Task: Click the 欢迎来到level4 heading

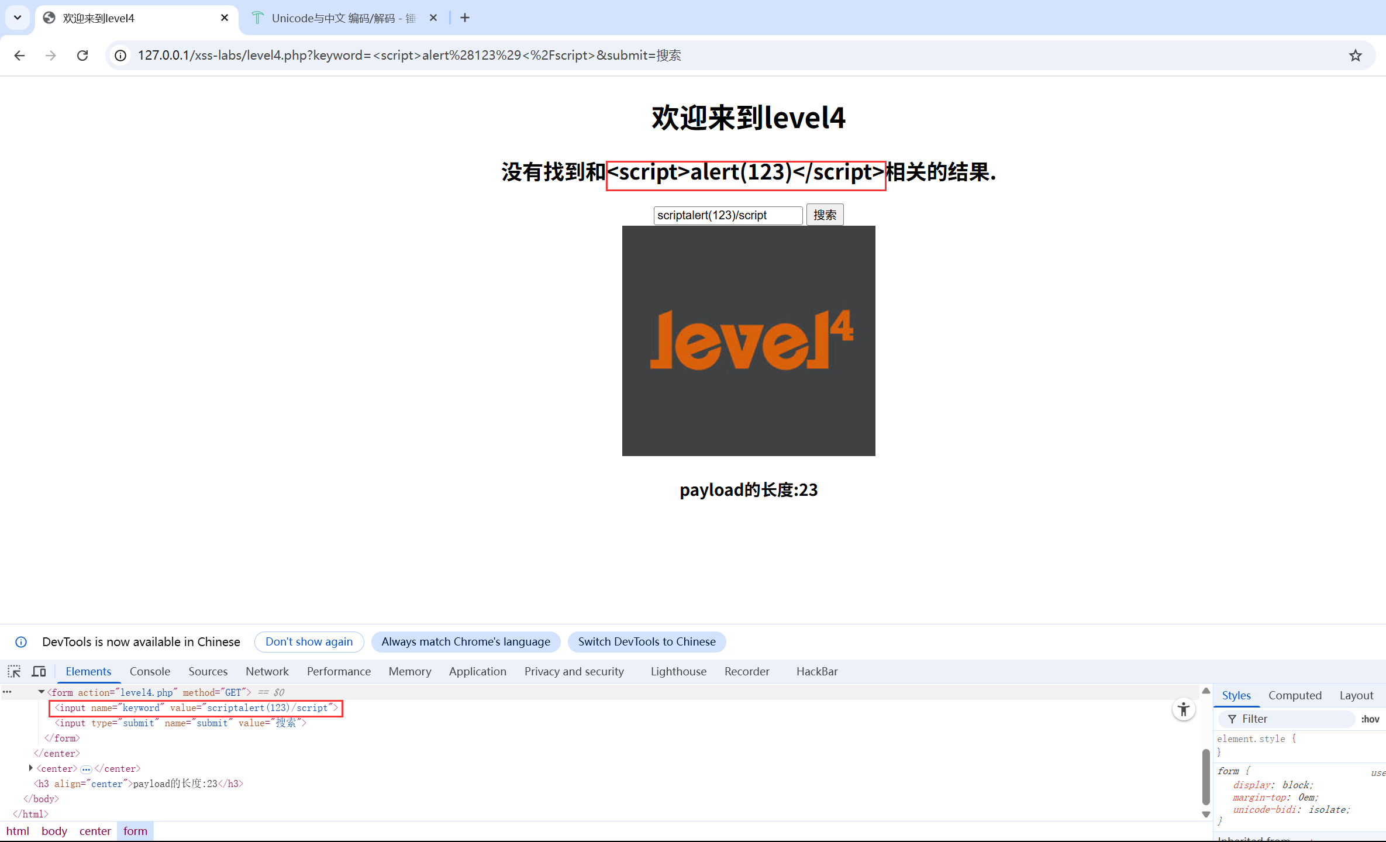Action: [x=749, y=118]
